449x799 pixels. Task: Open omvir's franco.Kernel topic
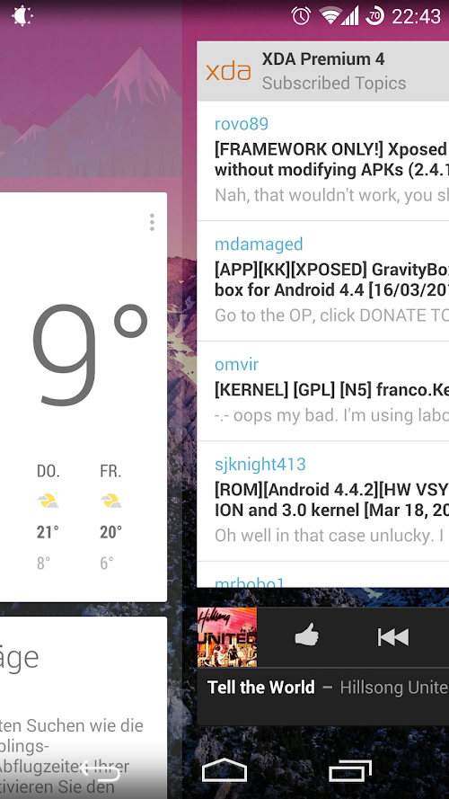[322, 391]
